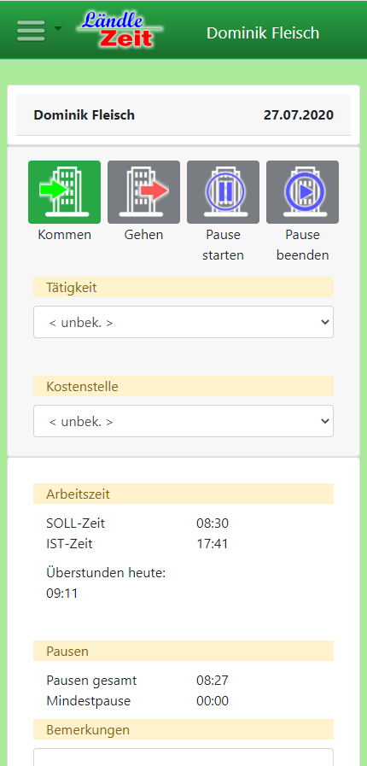Open the Kostenstelle dropdown
The image size is (367, 766).
(x=183, y=421)
